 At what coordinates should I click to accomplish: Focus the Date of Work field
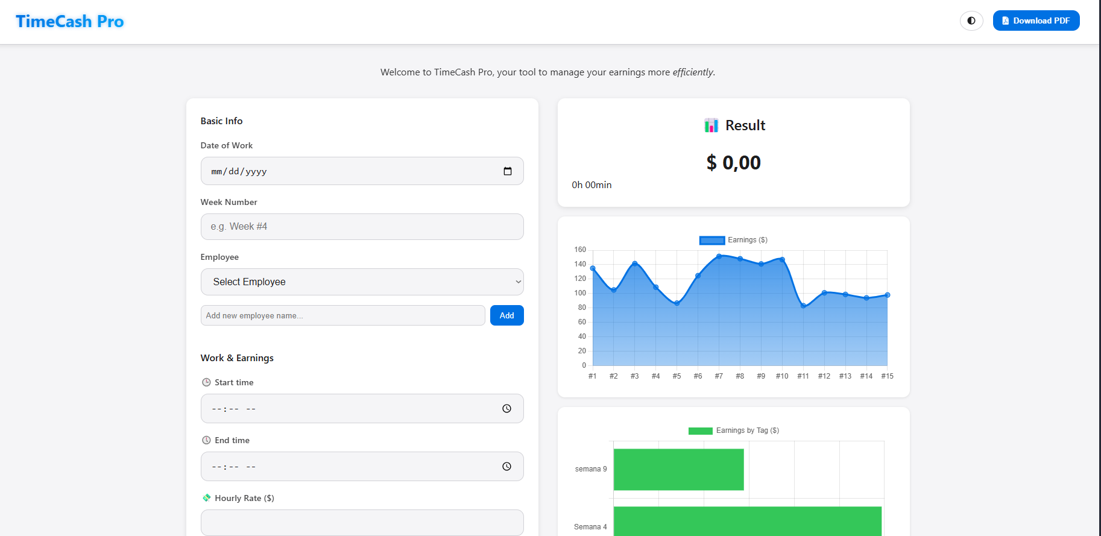(x=362, y=171)
